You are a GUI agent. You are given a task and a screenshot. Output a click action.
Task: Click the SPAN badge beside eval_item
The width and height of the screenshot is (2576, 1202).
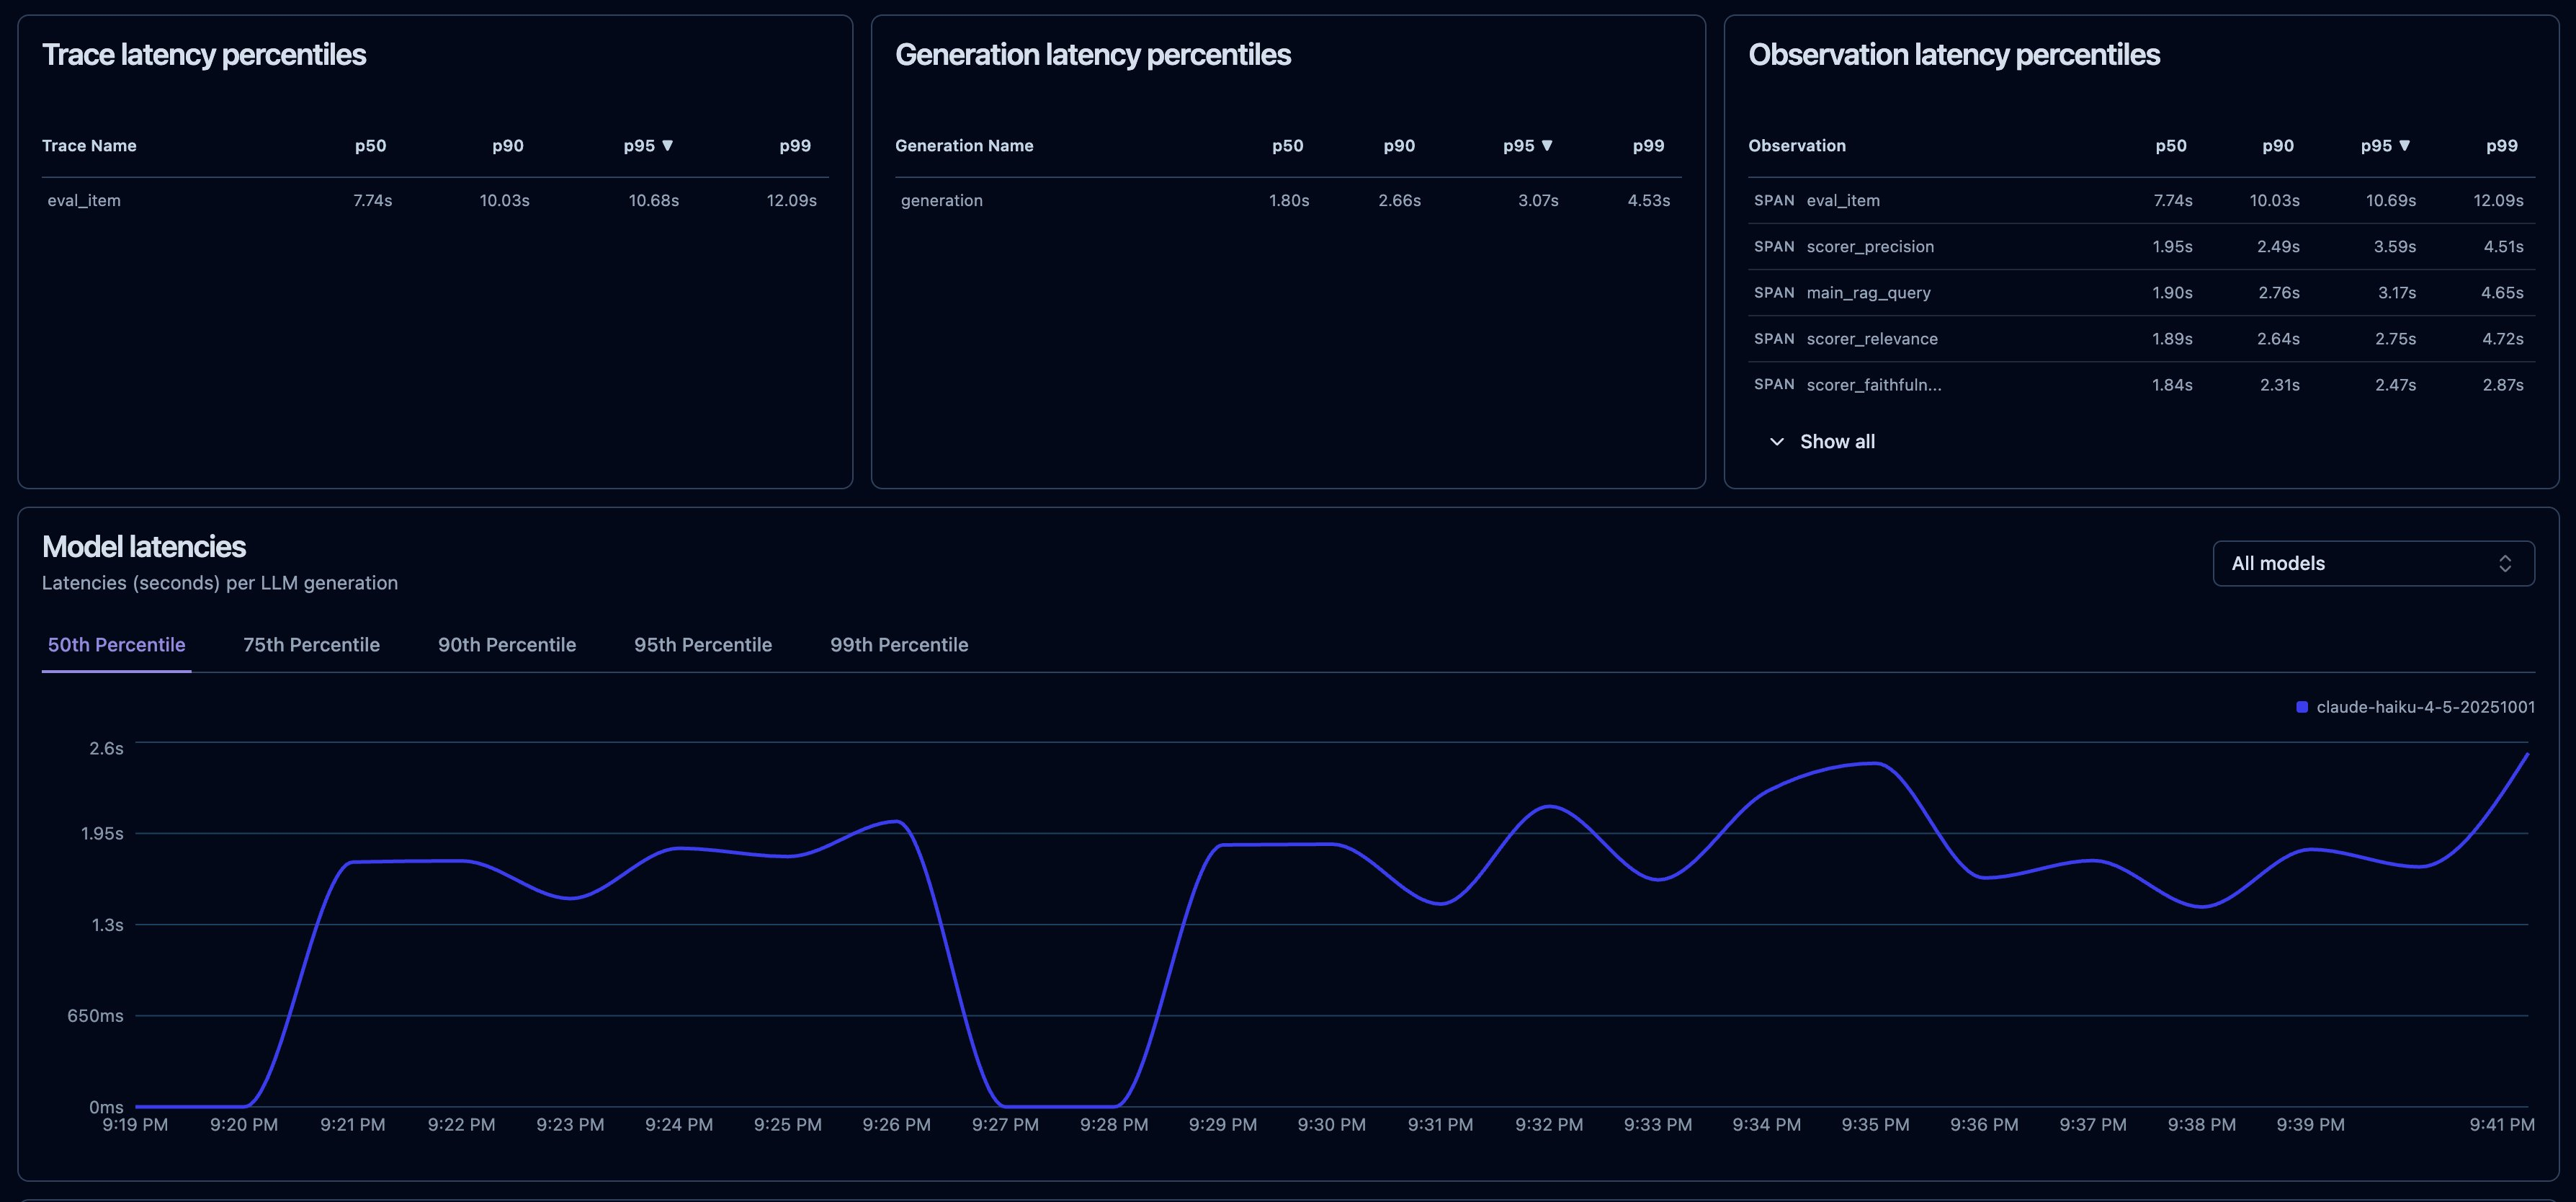pyautogui.click(x=1774, y=201)
